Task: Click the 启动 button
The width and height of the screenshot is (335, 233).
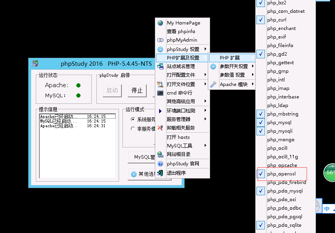Action: tap(112, 91)
